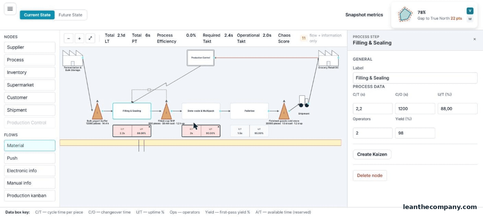
Task: Edit the C/O (s) field
Action: (x=415, y=109)
